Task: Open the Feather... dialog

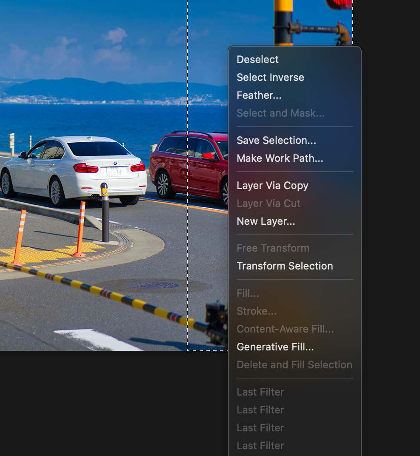Action: pyautogui.click(x=259, y=95)
